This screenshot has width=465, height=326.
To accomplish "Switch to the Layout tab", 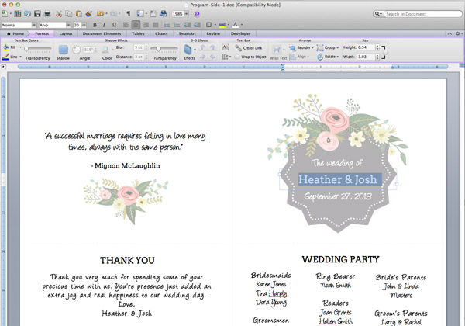I will (66, 33).
